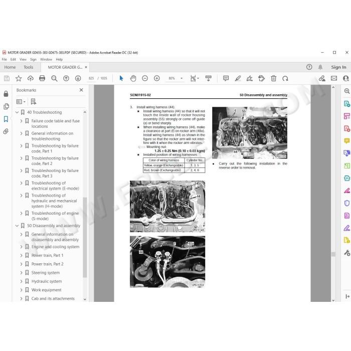Click the Sign In button
The image size is (351, 351).
[338, 67]
